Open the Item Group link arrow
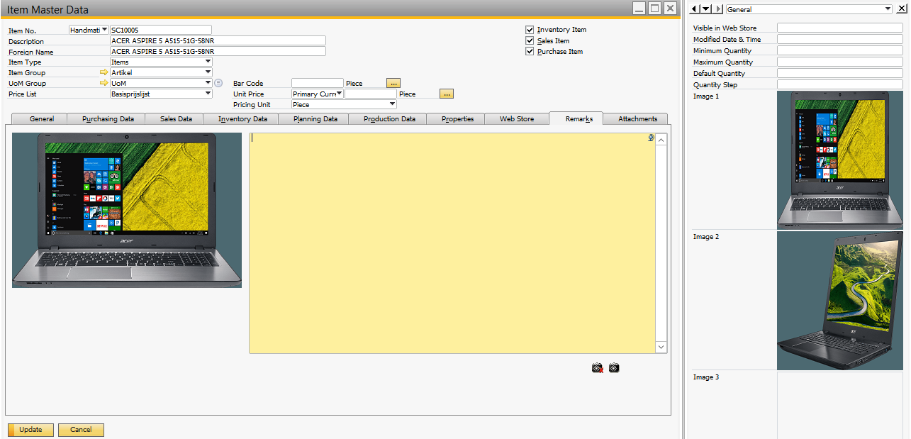 (104, 72)
